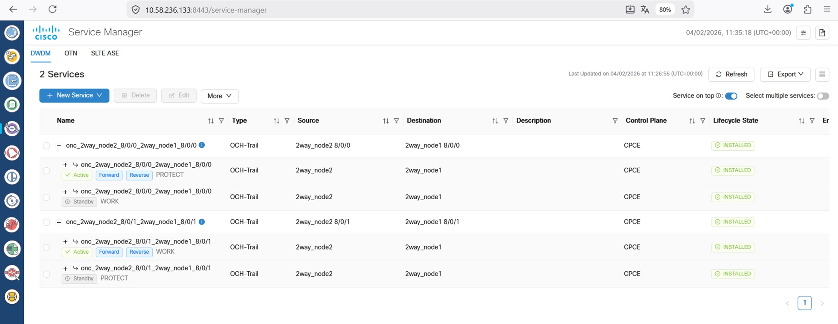The height and width of the screenshot is (324, 838).
Task: Click the next page arrow
Action: pyautogui.click(x=822, y=303)
